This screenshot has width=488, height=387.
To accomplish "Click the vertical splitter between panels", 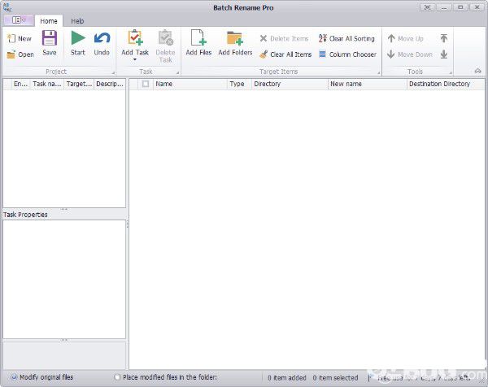I will tap(128, 224).
